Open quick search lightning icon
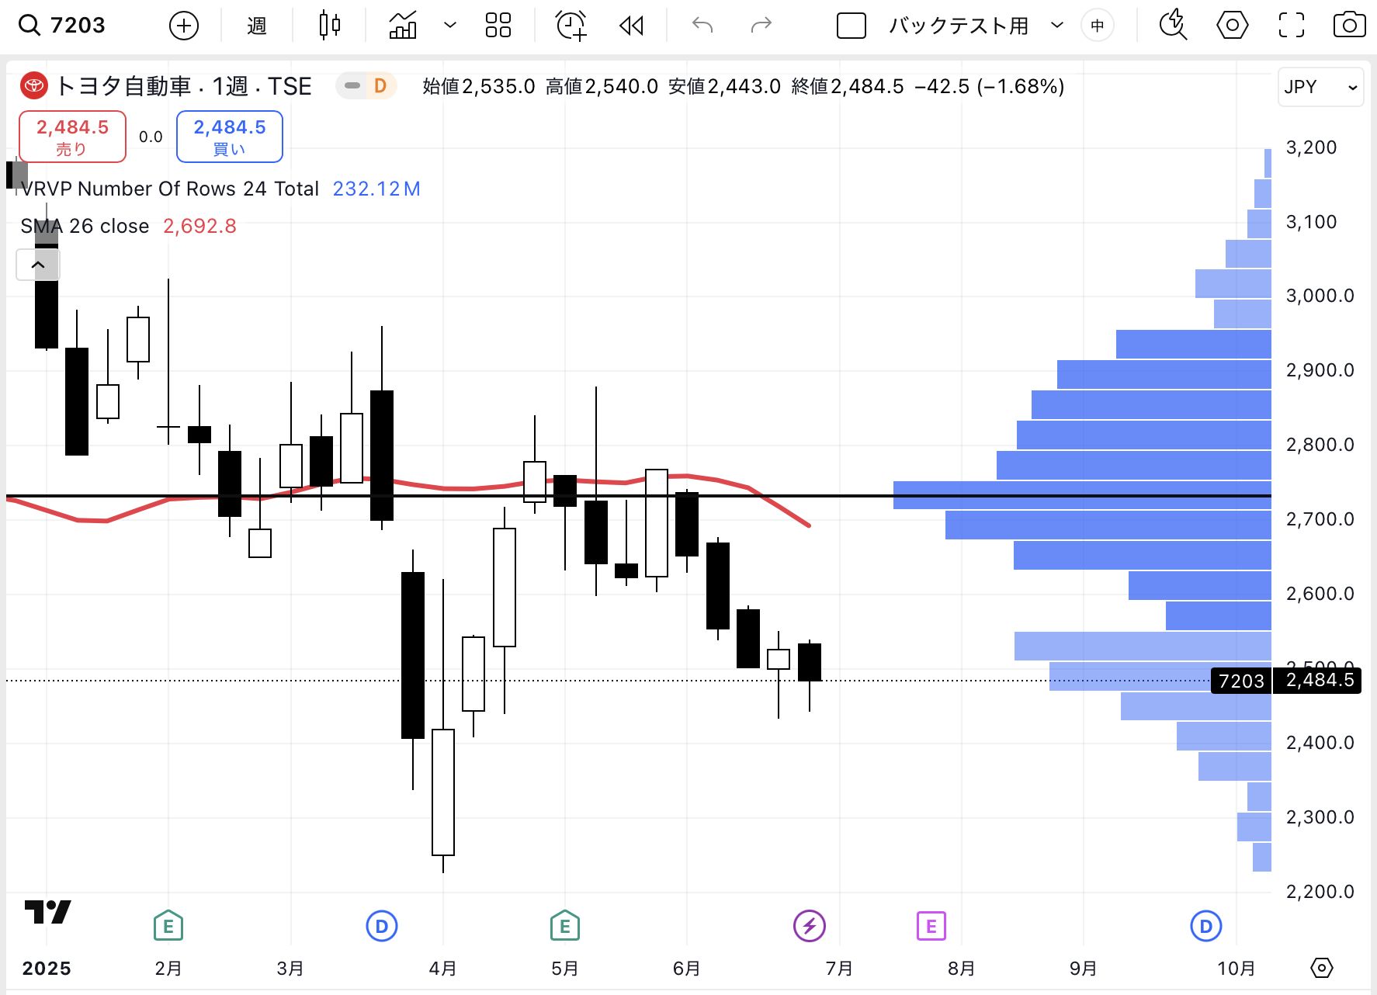The height and width of the screenshot is (995, 1377). pyautogui.click(x=1173, y=26)
